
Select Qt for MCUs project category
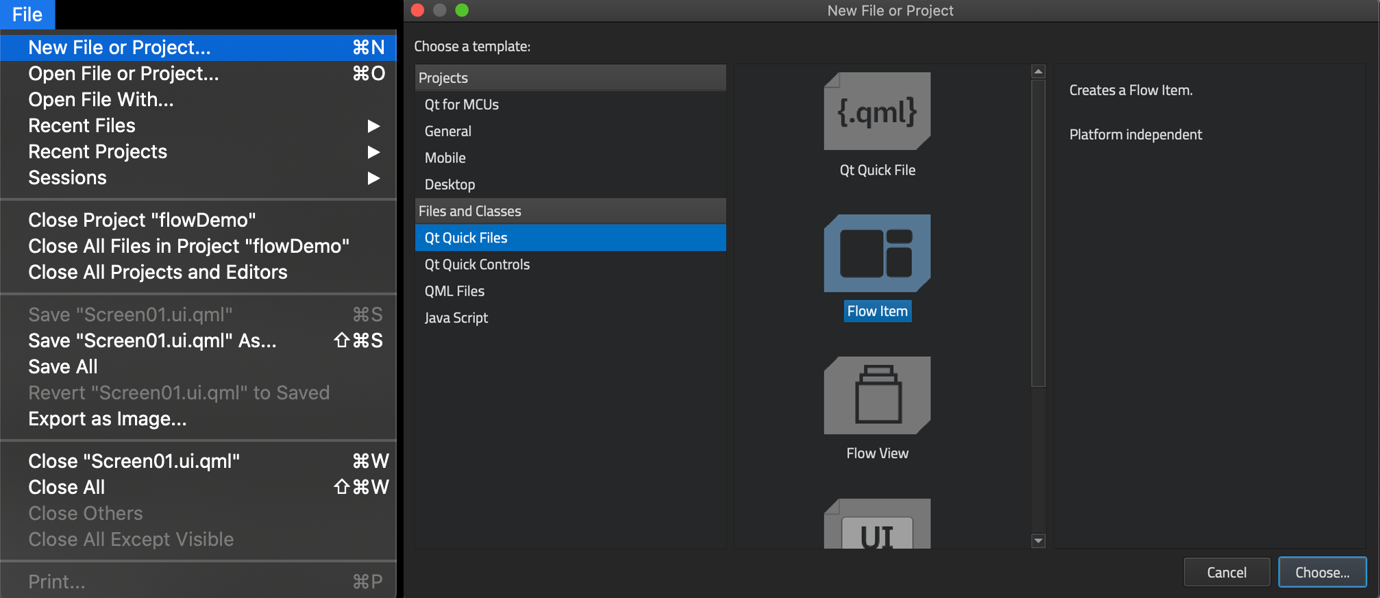(461, 105)
